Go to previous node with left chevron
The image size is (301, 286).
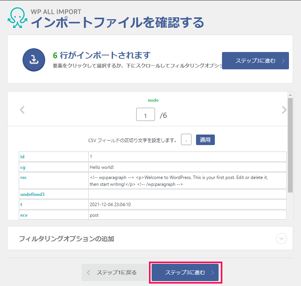click(22, 110)
